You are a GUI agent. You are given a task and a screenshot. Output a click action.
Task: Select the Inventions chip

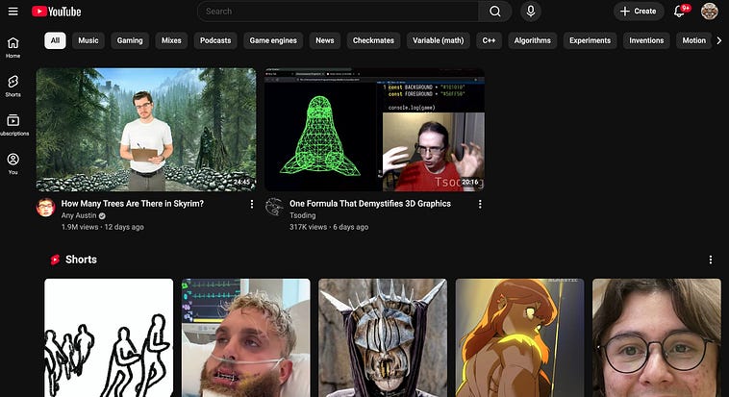tap(646, 40)
